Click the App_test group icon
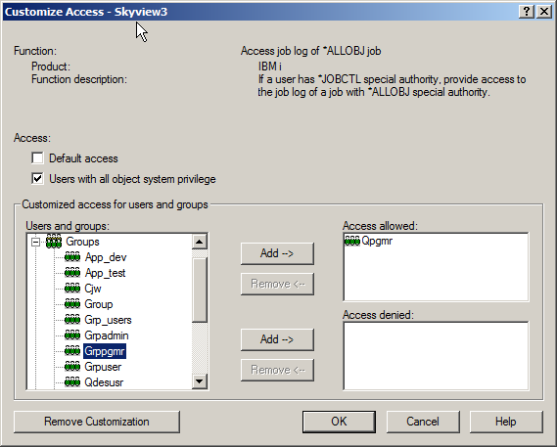 click(x=72, y=273)
